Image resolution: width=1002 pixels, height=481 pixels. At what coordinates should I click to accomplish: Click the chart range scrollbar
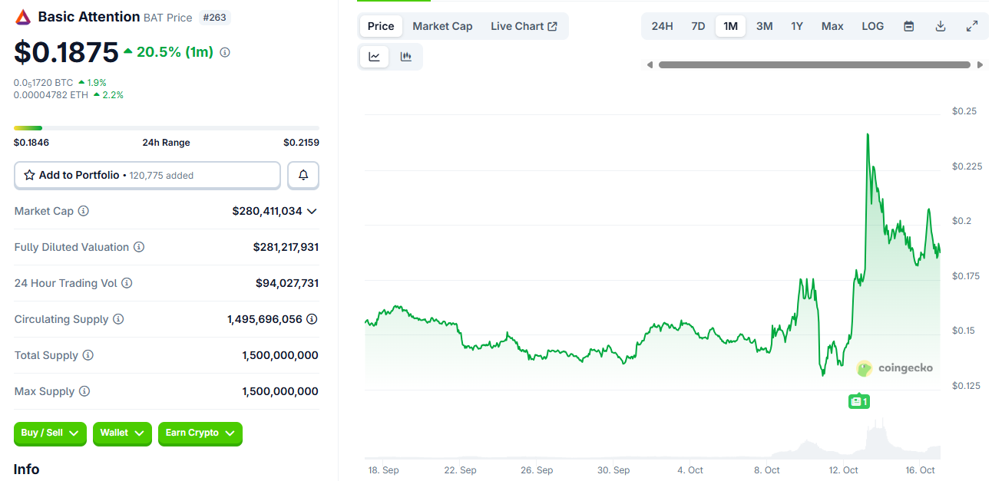pyautogui.click(x=814, y=65)
